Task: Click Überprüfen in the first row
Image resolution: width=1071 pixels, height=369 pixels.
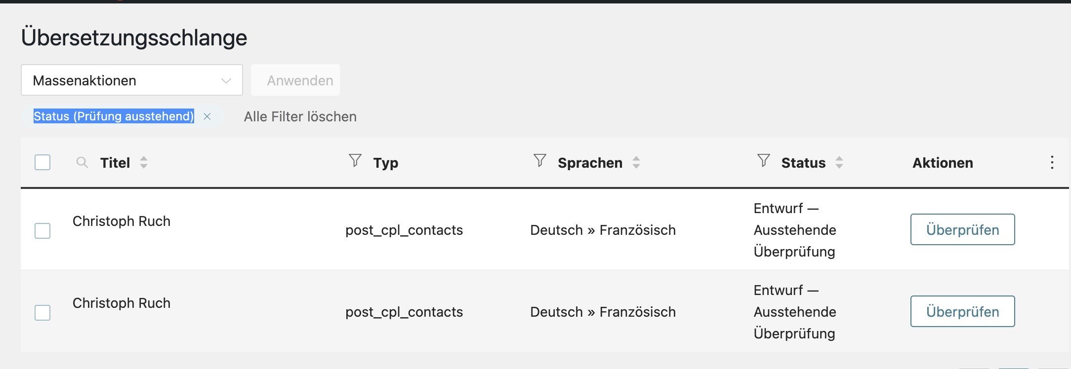Action: pyautogui.click(x=962, y=229)
